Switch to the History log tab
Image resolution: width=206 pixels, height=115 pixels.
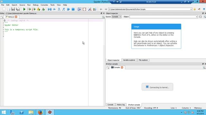point(121,105)
